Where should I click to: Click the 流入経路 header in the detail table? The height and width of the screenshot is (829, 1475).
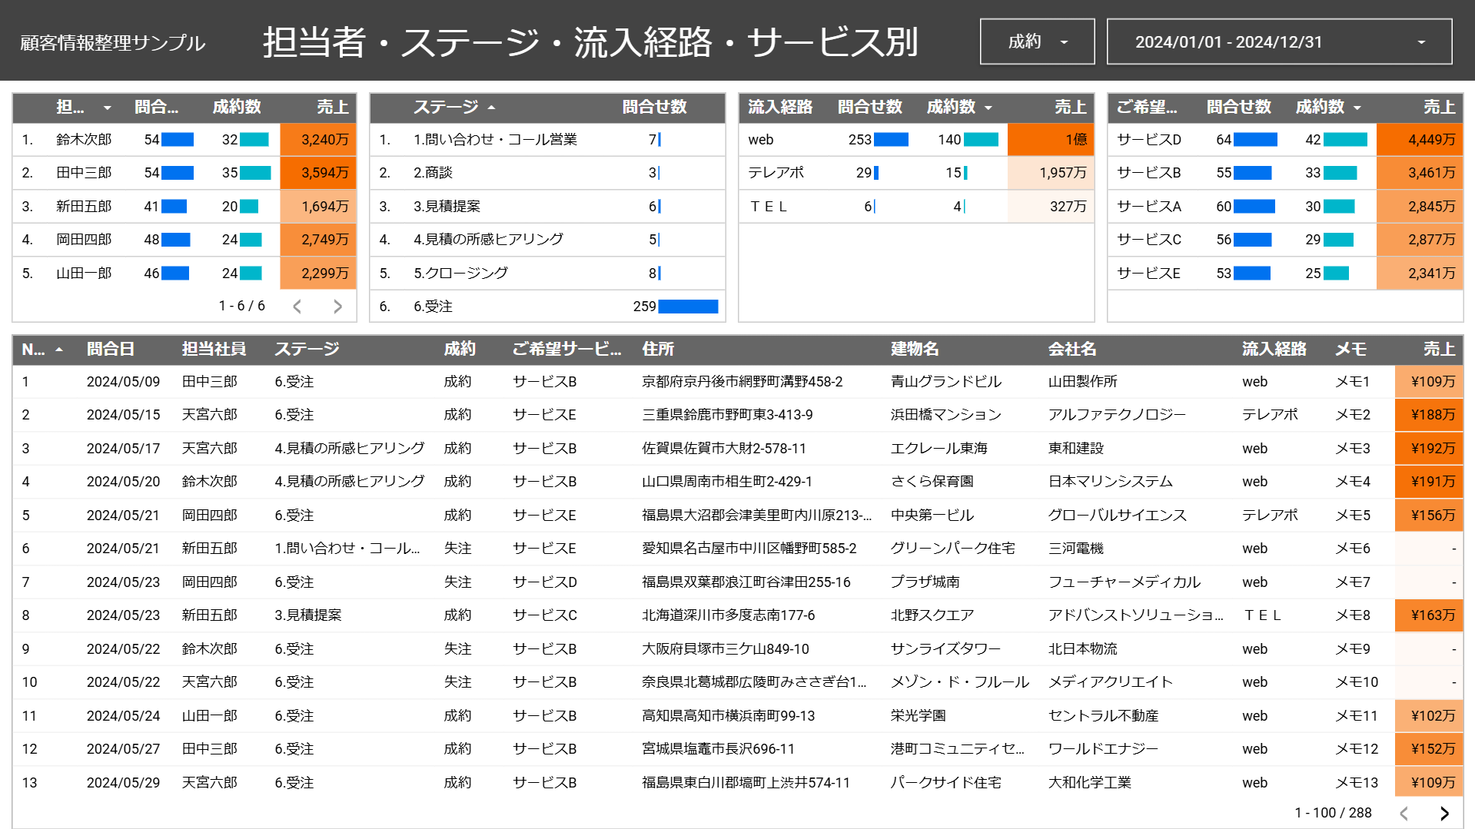tap(1274, 350)
